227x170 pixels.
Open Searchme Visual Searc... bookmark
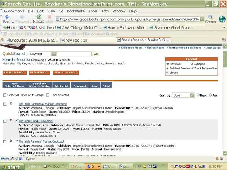171,28
